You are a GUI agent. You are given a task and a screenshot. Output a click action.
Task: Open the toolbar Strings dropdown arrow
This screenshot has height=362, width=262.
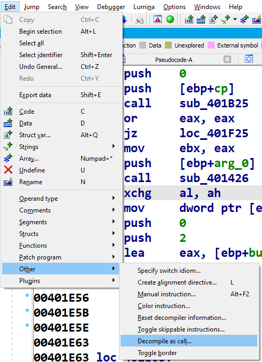click(235, 19)
